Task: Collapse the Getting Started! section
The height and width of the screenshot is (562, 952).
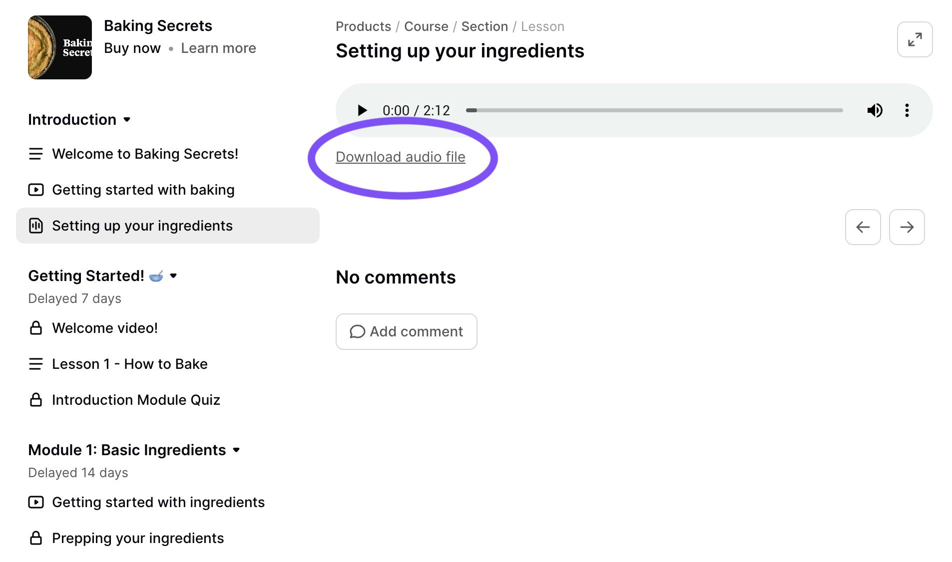Action: (x=173, y=276)
